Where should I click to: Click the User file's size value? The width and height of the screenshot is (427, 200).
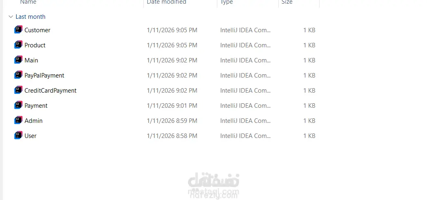pyautogui.click(x=309, y=136)
